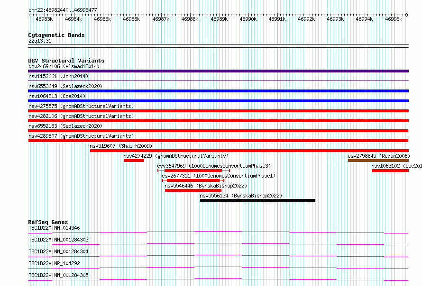Viewport: 422px width, 286px height.
Task: Select the red nsv4282106 variant bar
Action: [x=218, y=121]
